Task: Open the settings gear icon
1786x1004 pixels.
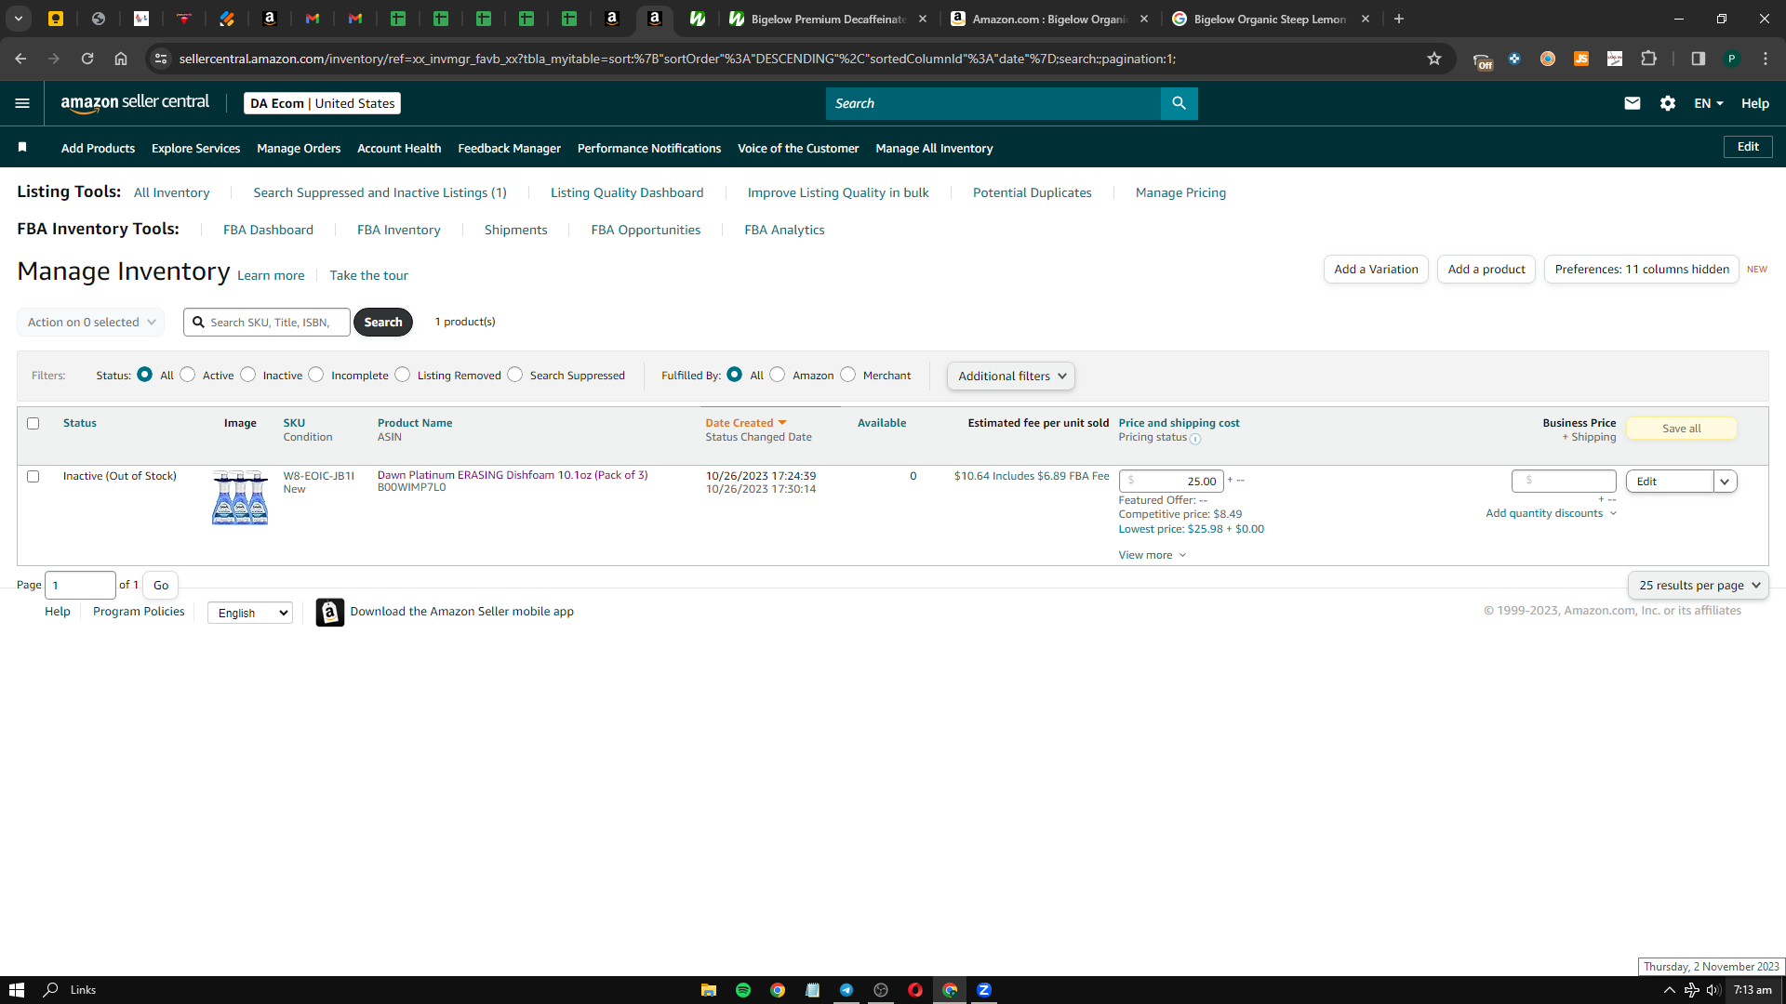Action: (1668, 103)
